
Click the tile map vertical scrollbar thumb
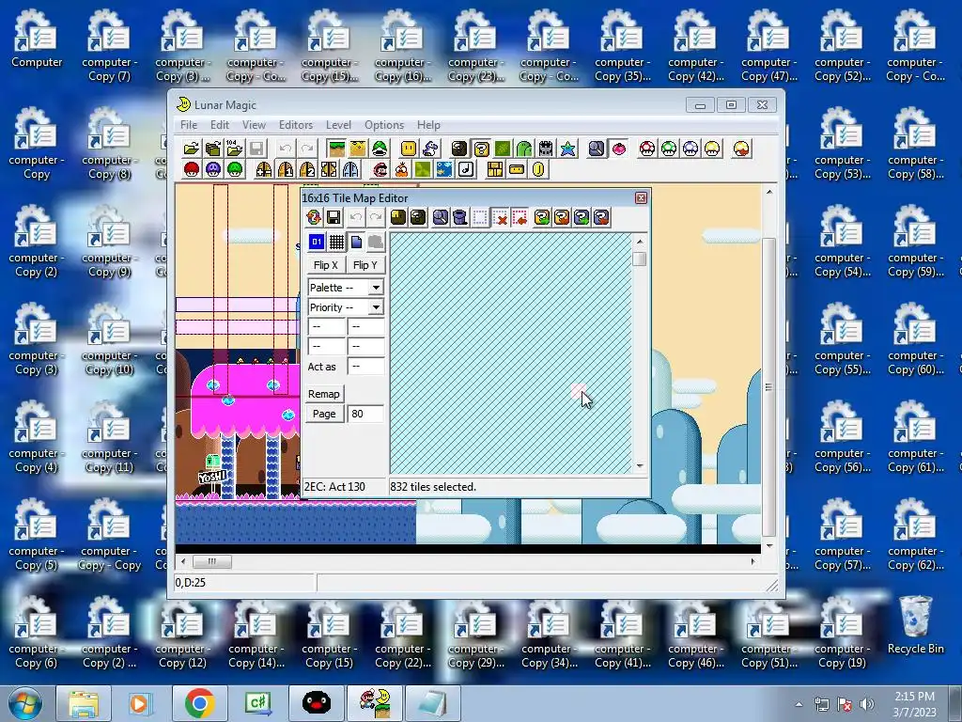pos(639,259)
